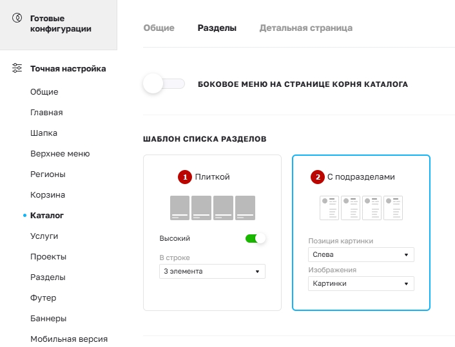
Task: Click the Готовые конфигурации circle icon
Action: point(17,18)
